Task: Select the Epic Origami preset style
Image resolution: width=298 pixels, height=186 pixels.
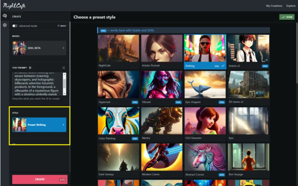Action: (x=205, y=88)
